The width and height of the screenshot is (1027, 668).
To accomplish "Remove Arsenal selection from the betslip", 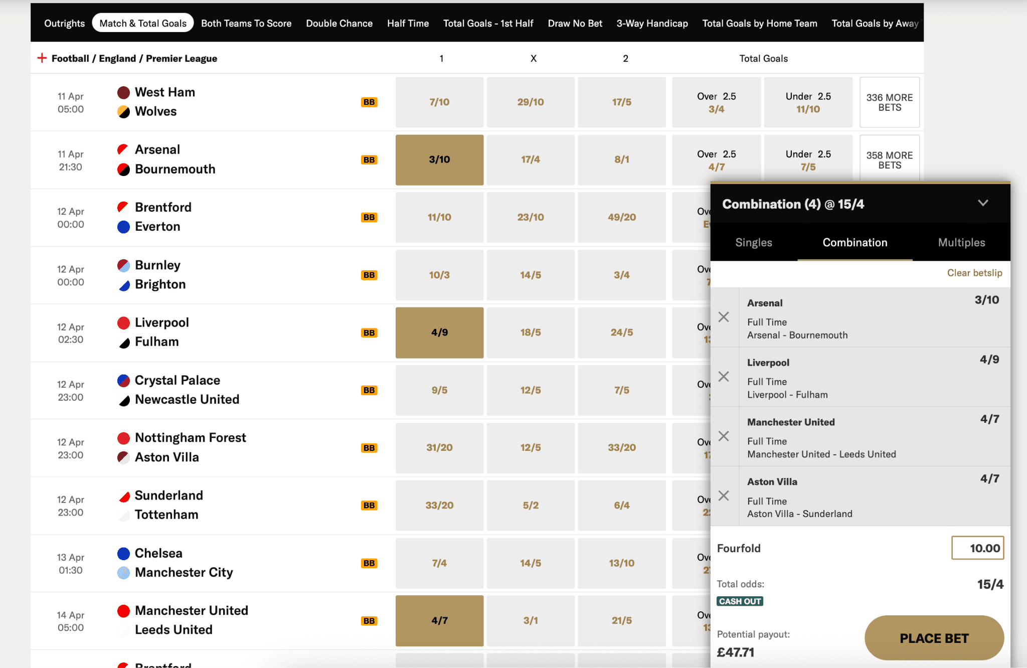I will click(x=724, y=317).
